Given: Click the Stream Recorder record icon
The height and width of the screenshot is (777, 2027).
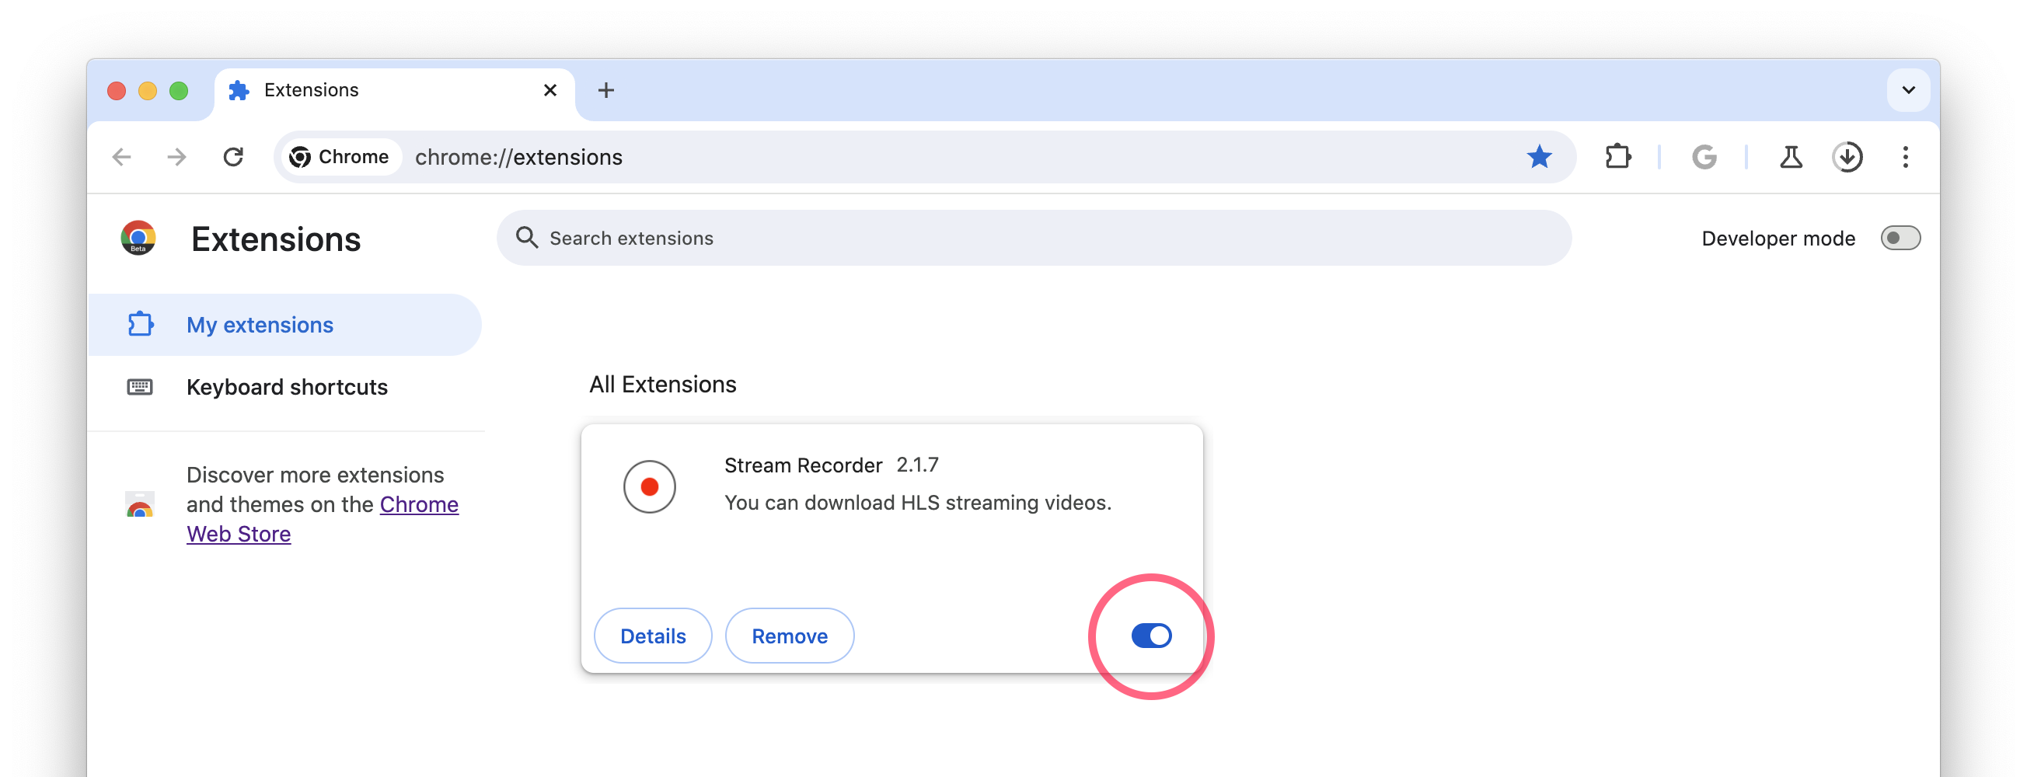Looking at the screenshot, I should point(649,487).
